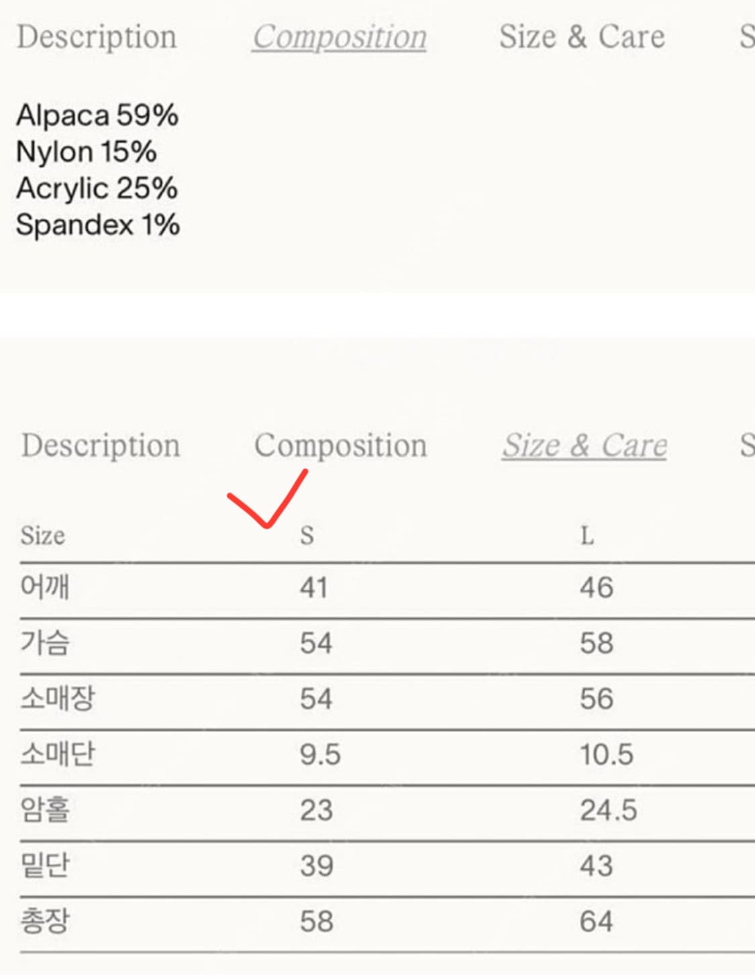
Task: Click the 암홀 value 24.5 under L
Action: [608, 810]
